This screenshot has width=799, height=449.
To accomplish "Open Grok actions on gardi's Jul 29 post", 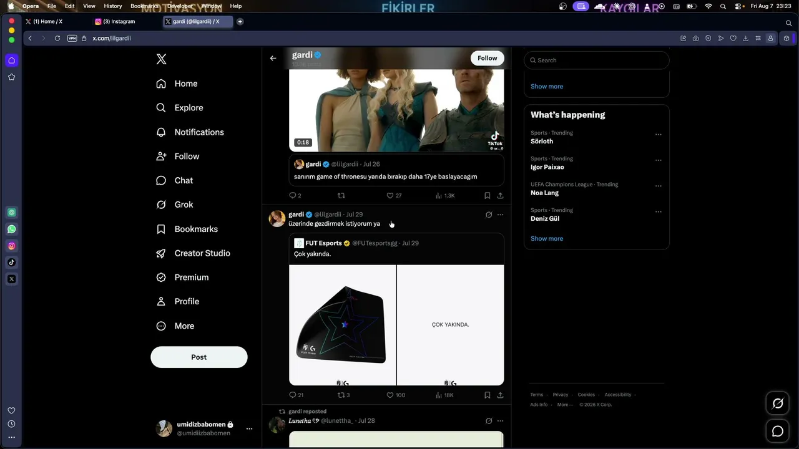I will [489, 215].
